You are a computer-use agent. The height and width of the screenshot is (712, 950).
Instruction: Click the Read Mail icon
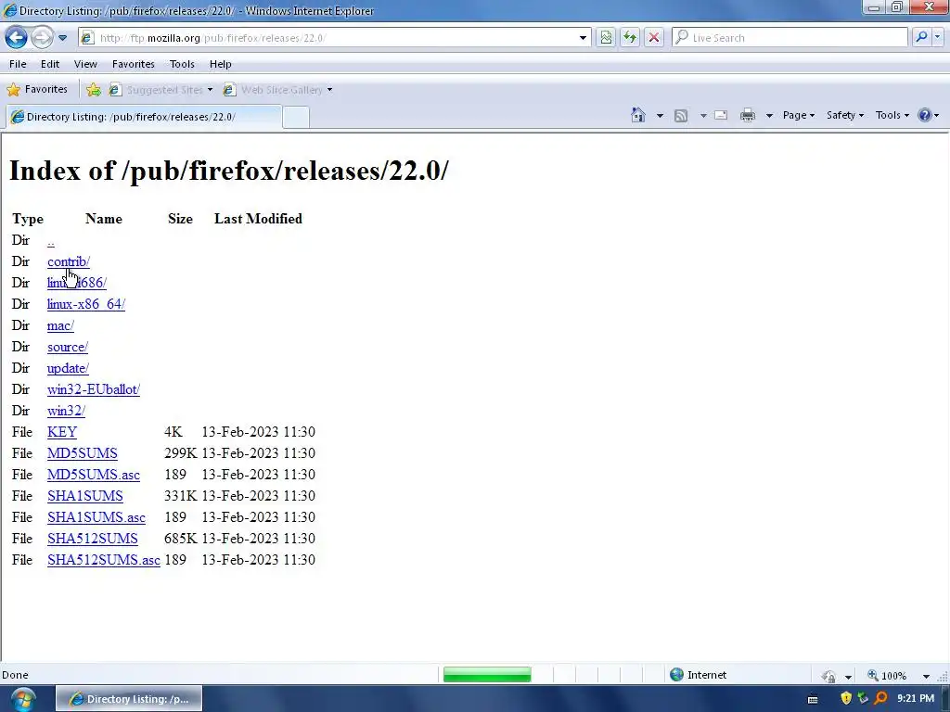[x=720, y=115]
